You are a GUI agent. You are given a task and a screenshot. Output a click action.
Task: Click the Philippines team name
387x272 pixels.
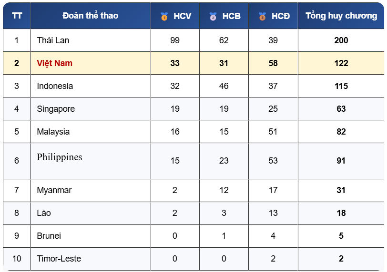click(x=60, y=157)
